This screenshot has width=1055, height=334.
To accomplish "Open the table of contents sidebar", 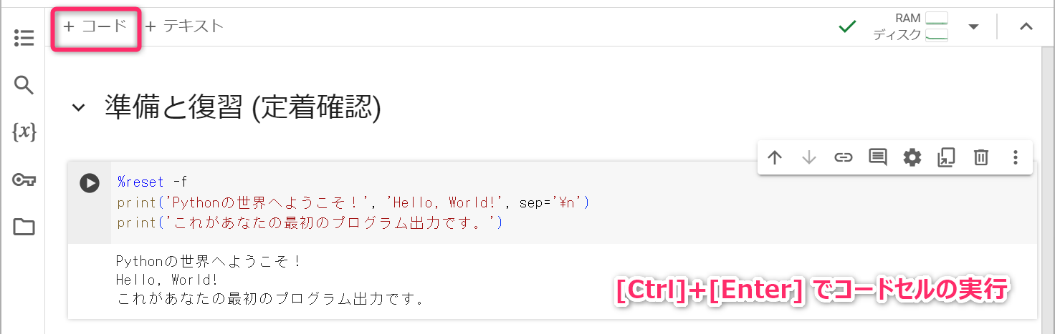I will point(24,38).
